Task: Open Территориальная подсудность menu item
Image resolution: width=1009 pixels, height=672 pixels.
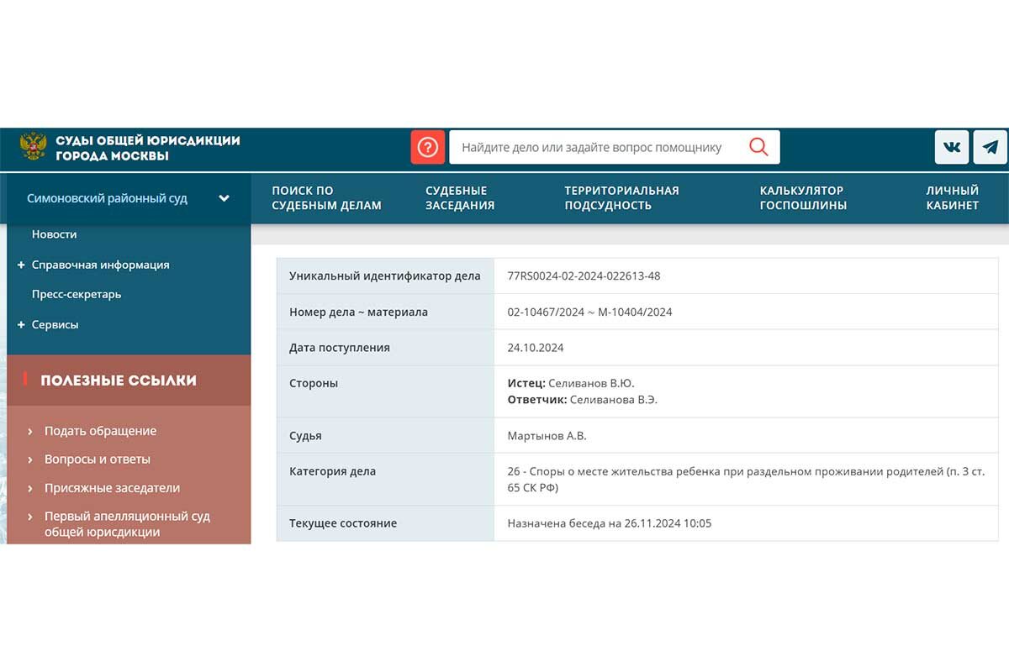Action: [x=621, y=198]
